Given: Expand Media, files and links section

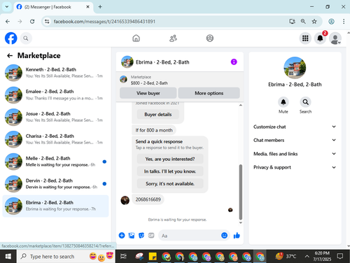Looking at the screenshot, I should [x=295, y=154].
